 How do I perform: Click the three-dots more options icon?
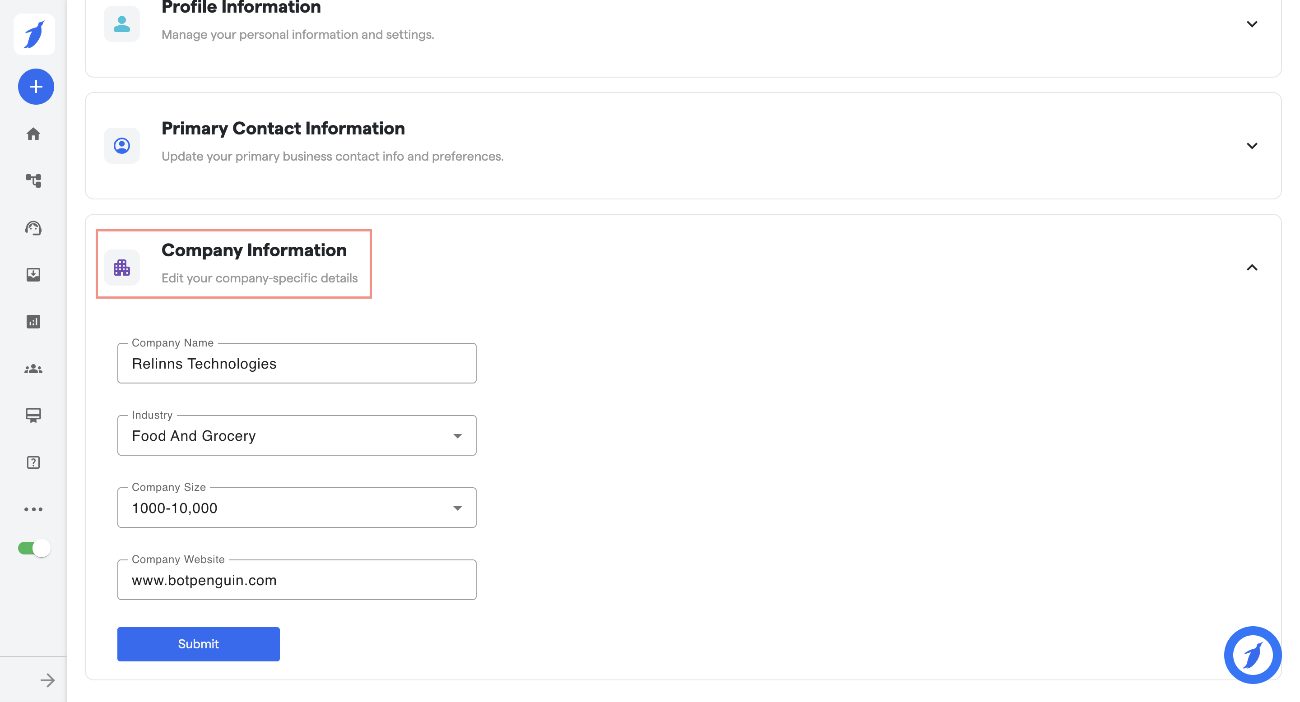(x=33, y=509)
